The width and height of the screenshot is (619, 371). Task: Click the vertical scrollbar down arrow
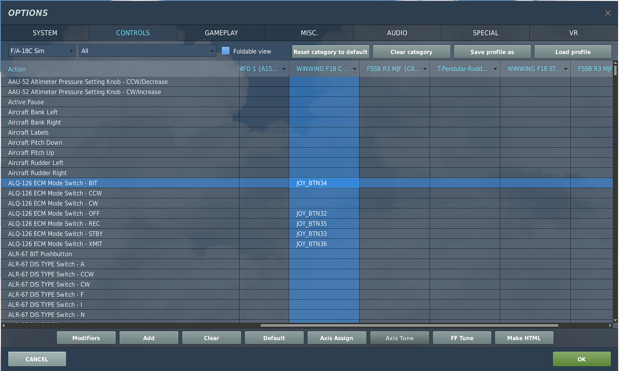click(615, 320)
